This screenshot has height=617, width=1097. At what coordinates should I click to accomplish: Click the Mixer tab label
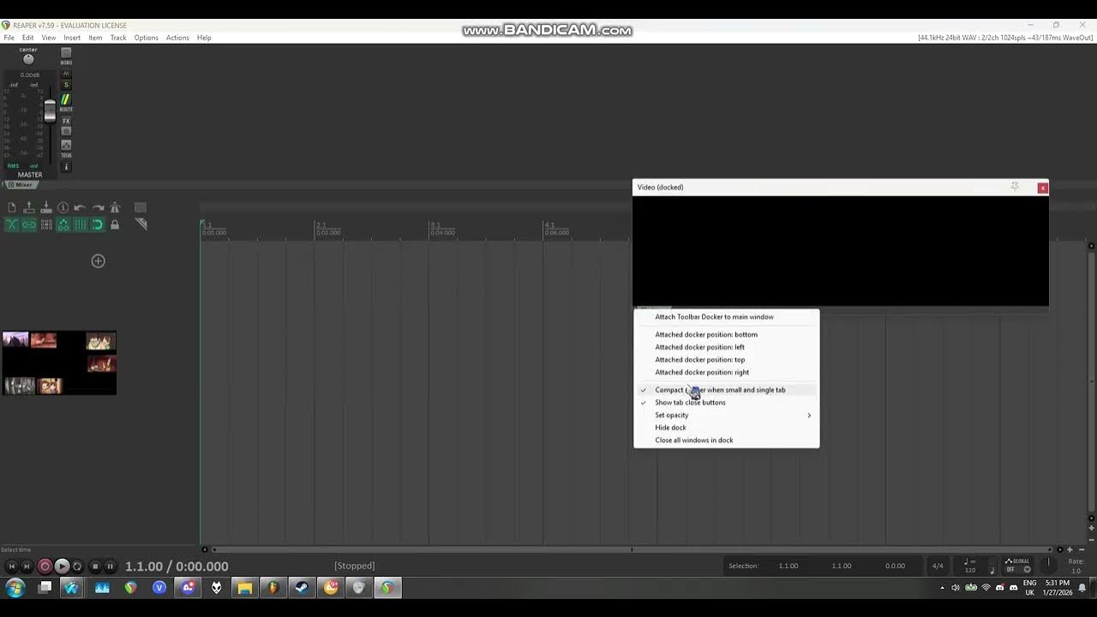[x=23, y=185]
